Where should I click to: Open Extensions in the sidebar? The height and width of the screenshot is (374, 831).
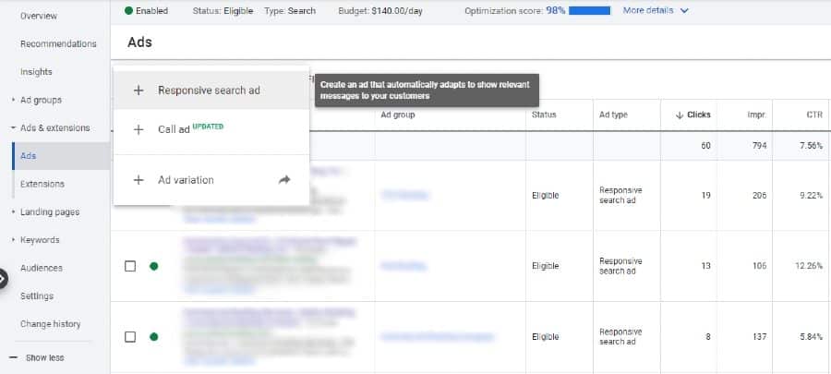pos(42,184)
